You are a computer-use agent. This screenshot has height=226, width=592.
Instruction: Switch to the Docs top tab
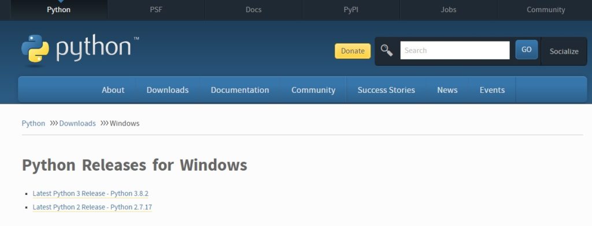[253, 10]
